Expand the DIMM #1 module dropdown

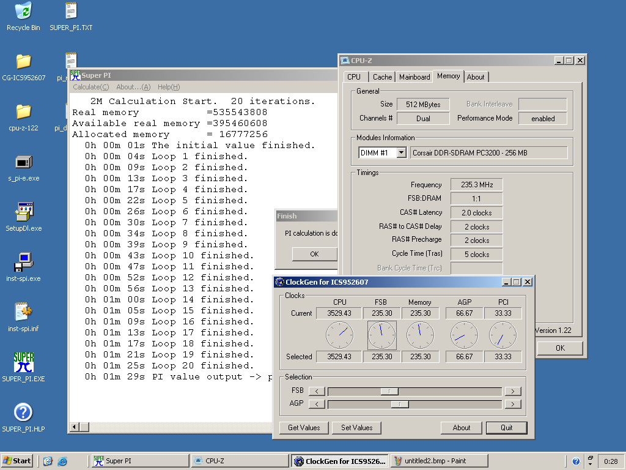tap(401, 152)
